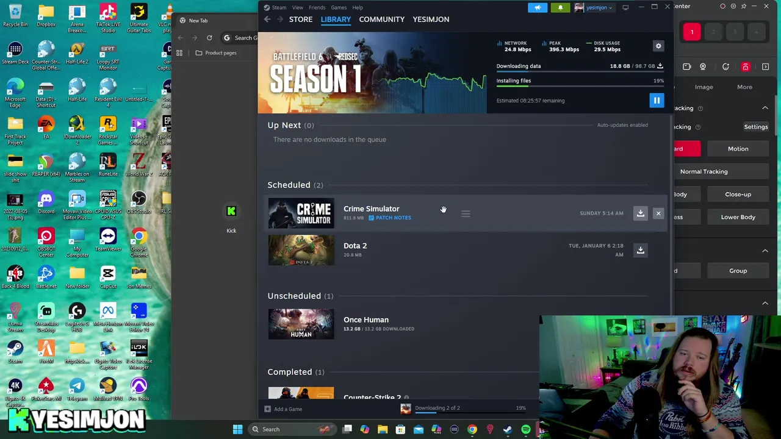
Task: Pause the current Steam download
Action: click(x=657, y=101)
